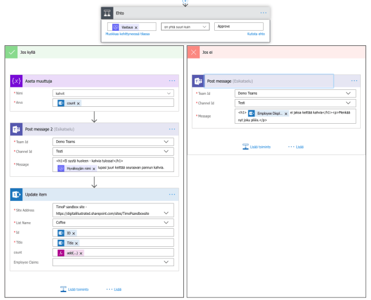The width and height of the screenshot is (371, 300).
Task: Open the Aseta muuttuja ellipsis menu
Action: (172, 81)
